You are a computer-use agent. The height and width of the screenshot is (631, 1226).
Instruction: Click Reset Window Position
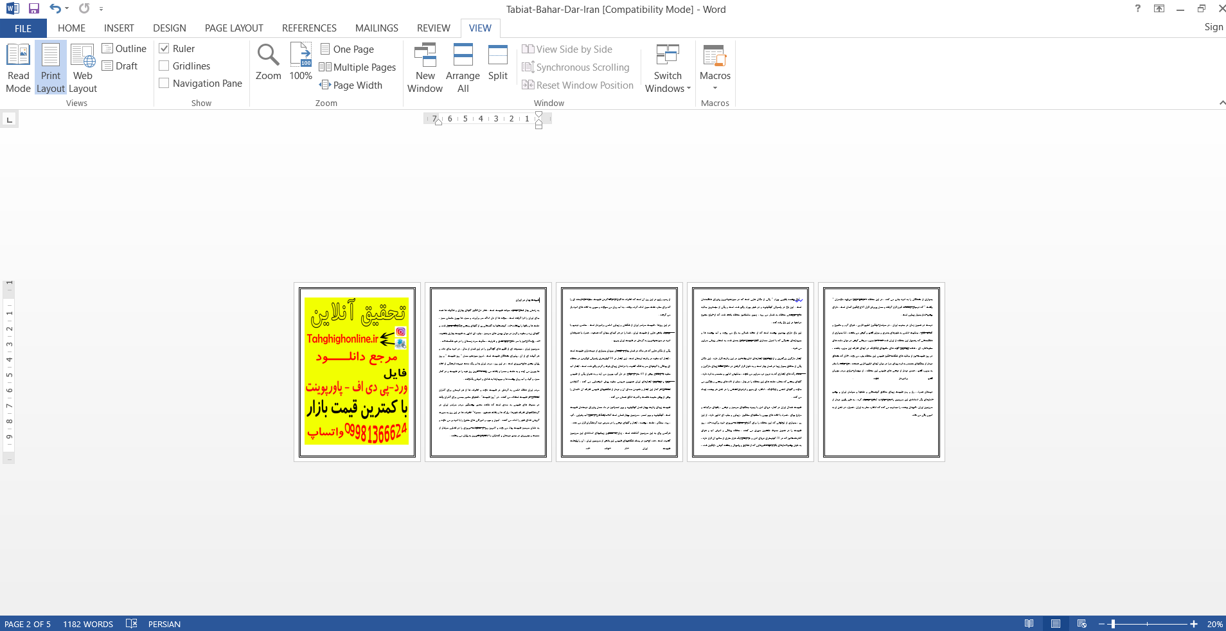(x=578, y=85)
